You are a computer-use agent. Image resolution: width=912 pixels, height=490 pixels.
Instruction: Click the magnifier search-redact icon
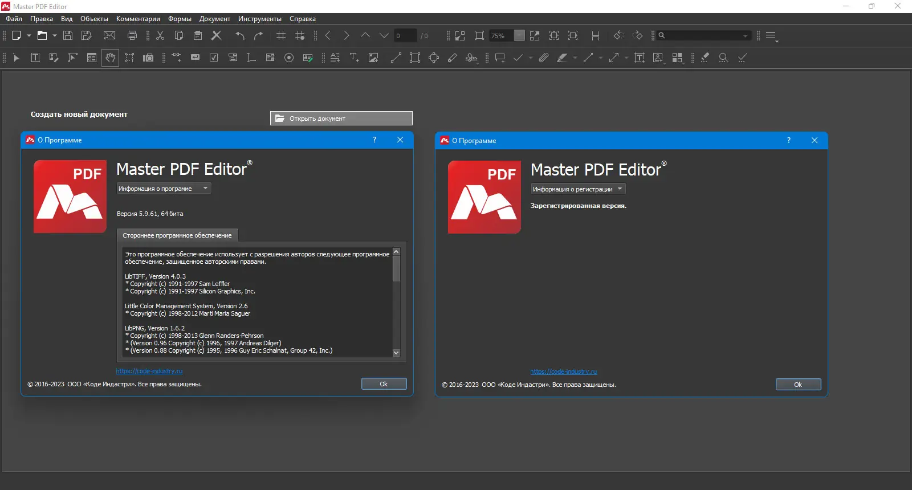[723, 58]
